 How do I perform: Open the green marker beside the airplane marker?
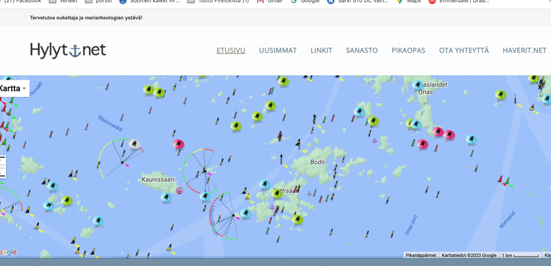coord(66,200)
